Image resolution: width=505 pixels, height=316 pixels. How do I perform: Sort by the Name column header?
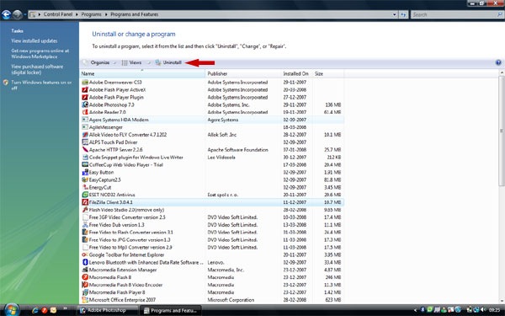point(142,73)
